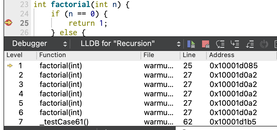Click address 0x10001d085
This screenshot has width=277, height=130.
pos(234,66)
